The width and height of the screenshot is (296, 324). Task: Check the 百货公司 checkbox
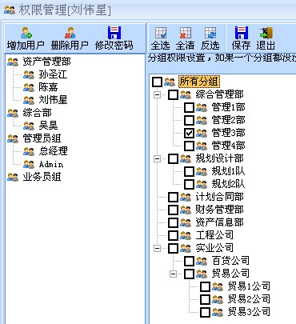(189, 261)
